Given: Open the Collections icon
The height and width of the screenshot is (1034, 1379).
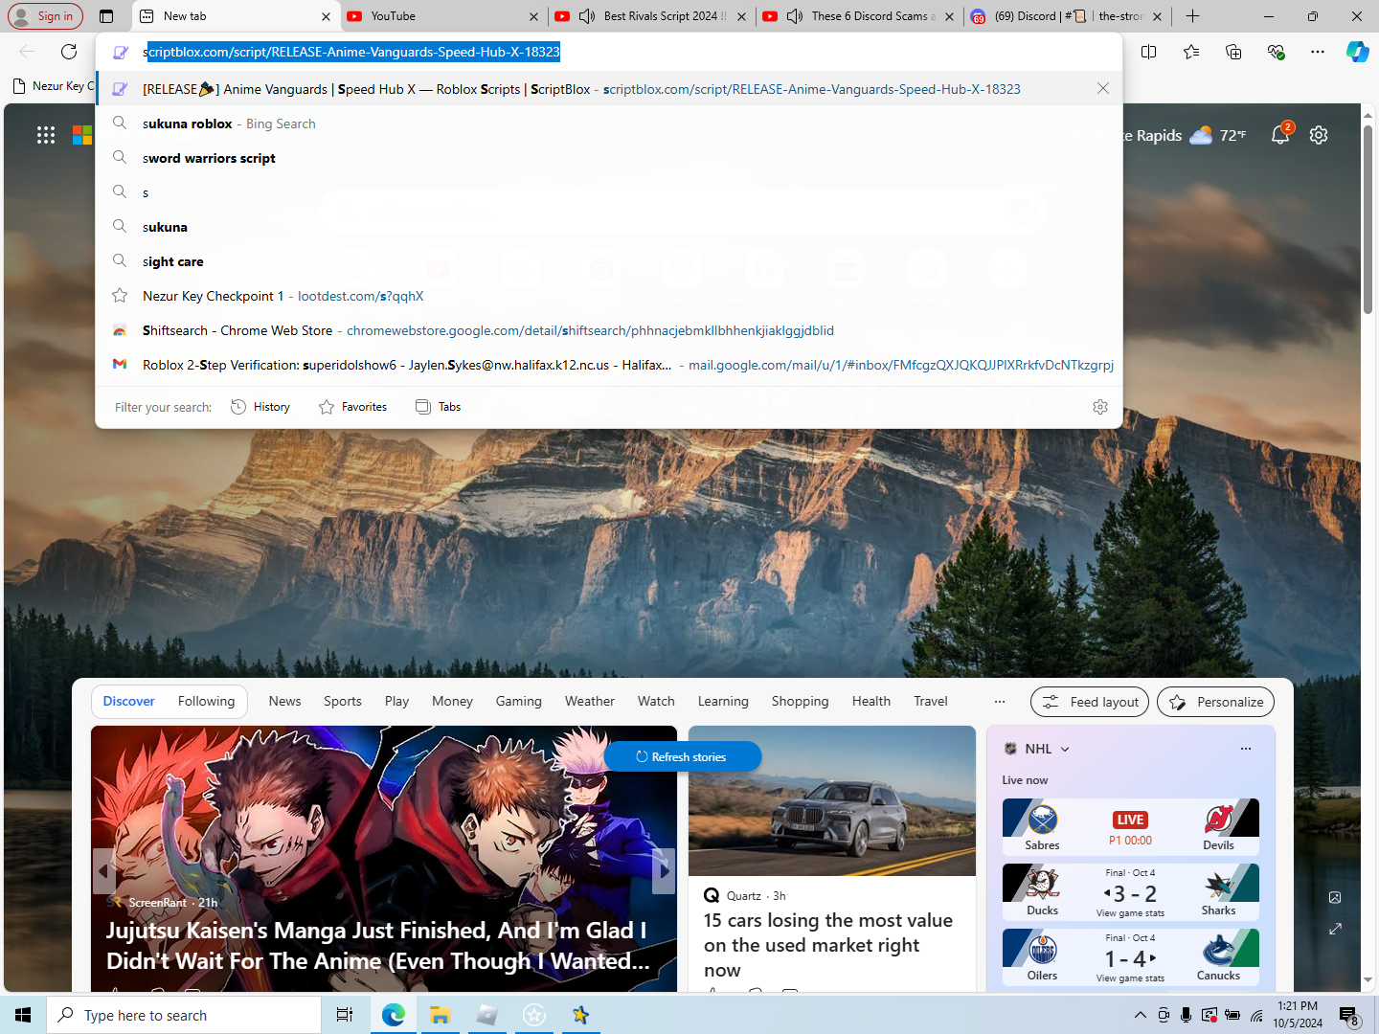Looking at the screenshot, I should point(1233,52).
